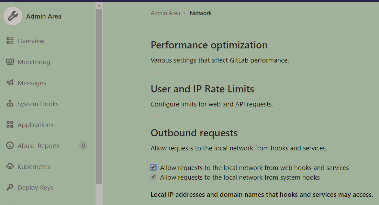Expand the User and IP Rate Limits section
379x205 pixels.
coord(202,89)
